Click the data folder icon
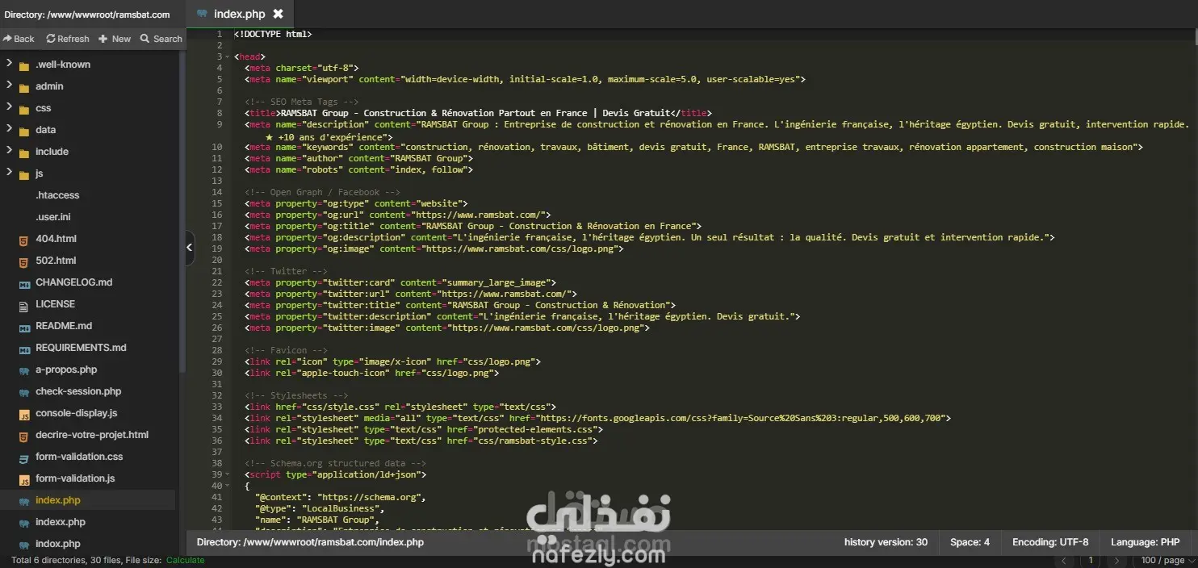Viewport: 1198px width, 568px height. 24,130
